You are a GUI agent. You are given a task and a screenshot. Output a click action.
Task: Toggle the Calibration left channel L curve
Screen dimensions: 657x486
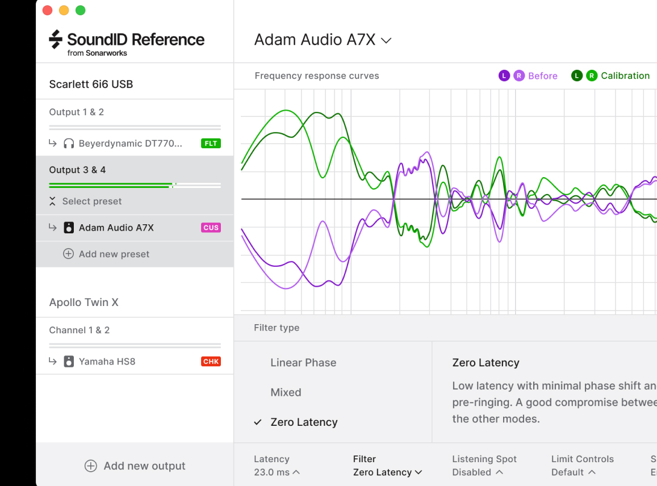tap(577, 76)
